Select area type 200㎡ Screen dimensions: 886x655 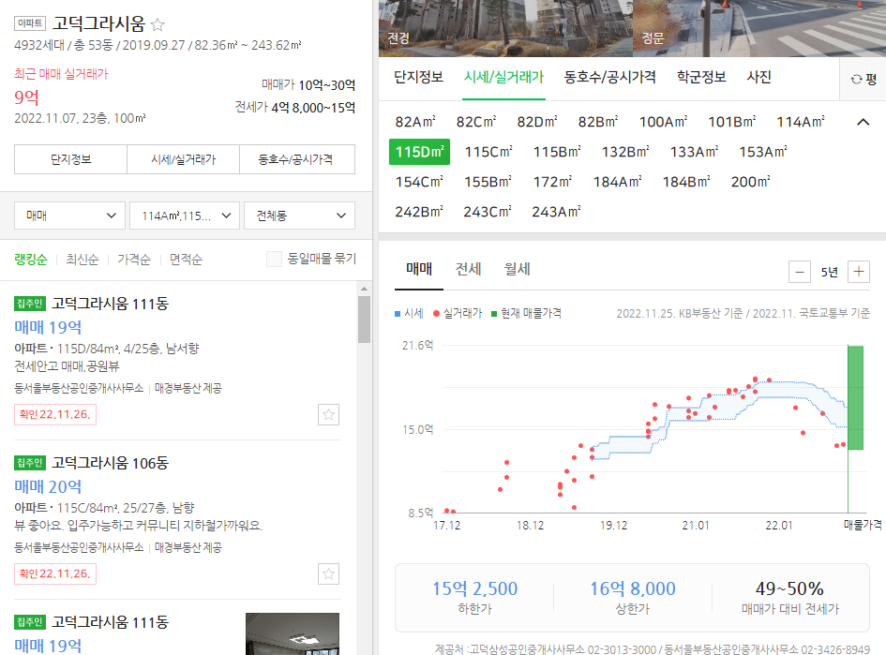point(750,182)
